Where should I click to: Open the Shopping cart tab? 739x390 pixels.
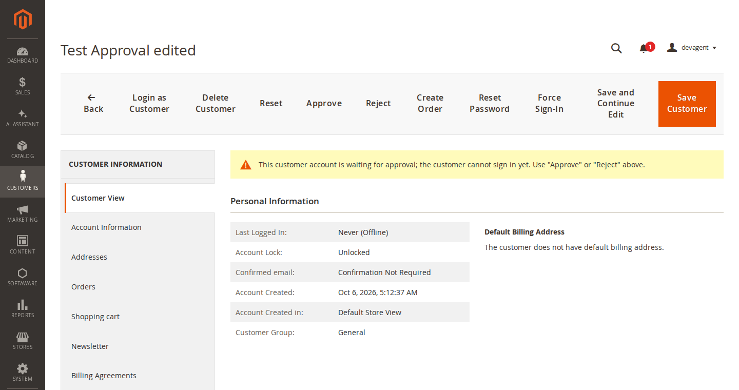tap(140, 317)
